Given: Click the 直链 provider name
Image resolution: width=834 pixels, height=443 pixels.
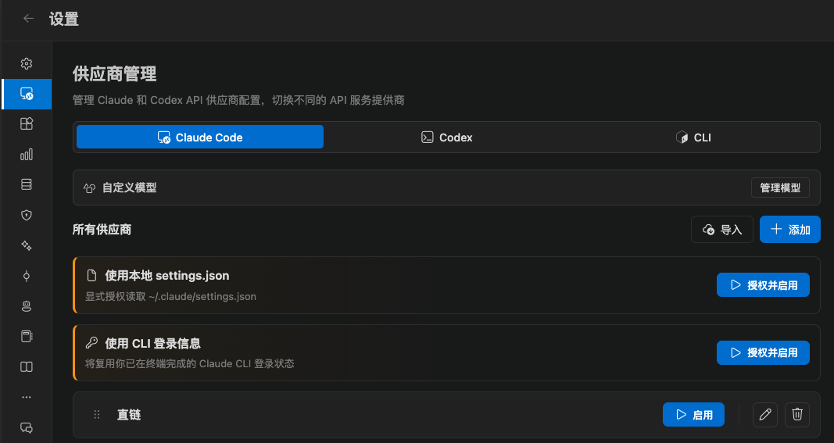Looking at the screenshot, I should tap(129, 415).
